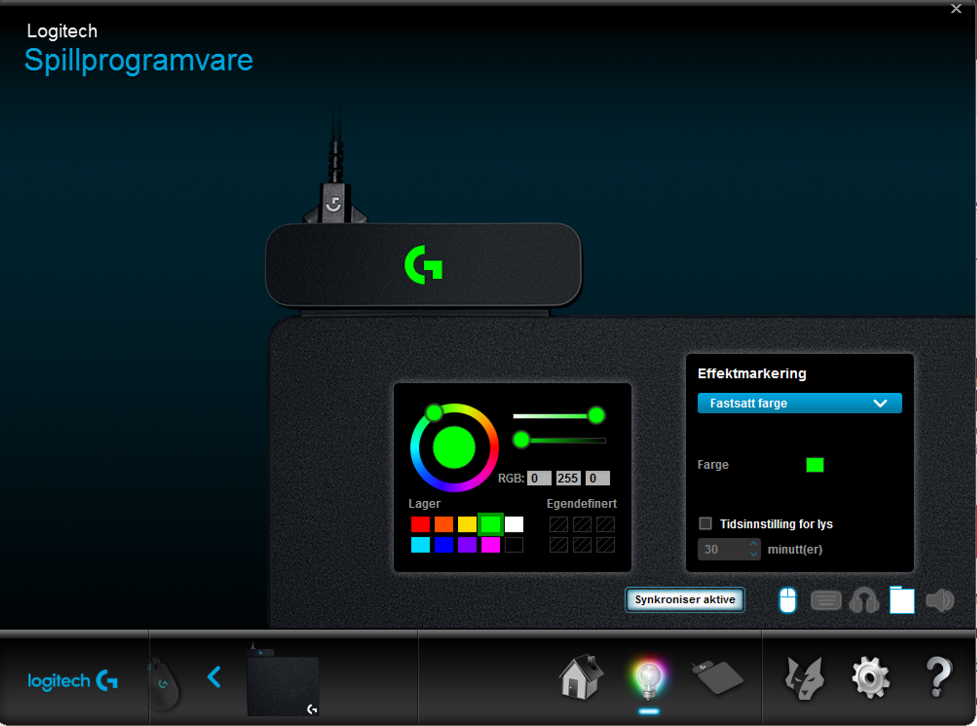
Task: Select the orange stock color swatch
Action: [444, 524]
